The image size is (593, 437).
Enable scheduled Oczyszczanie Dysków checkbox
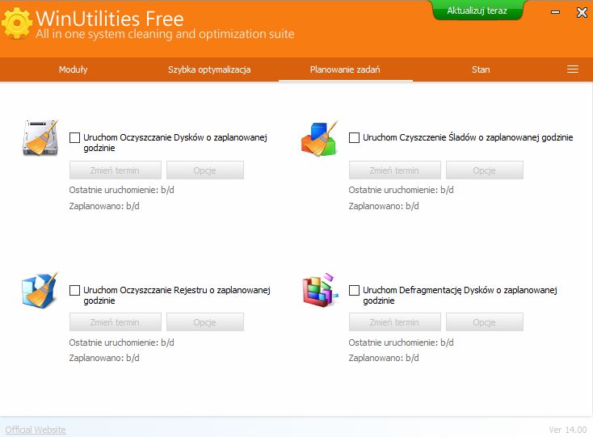tap(74, 137)
